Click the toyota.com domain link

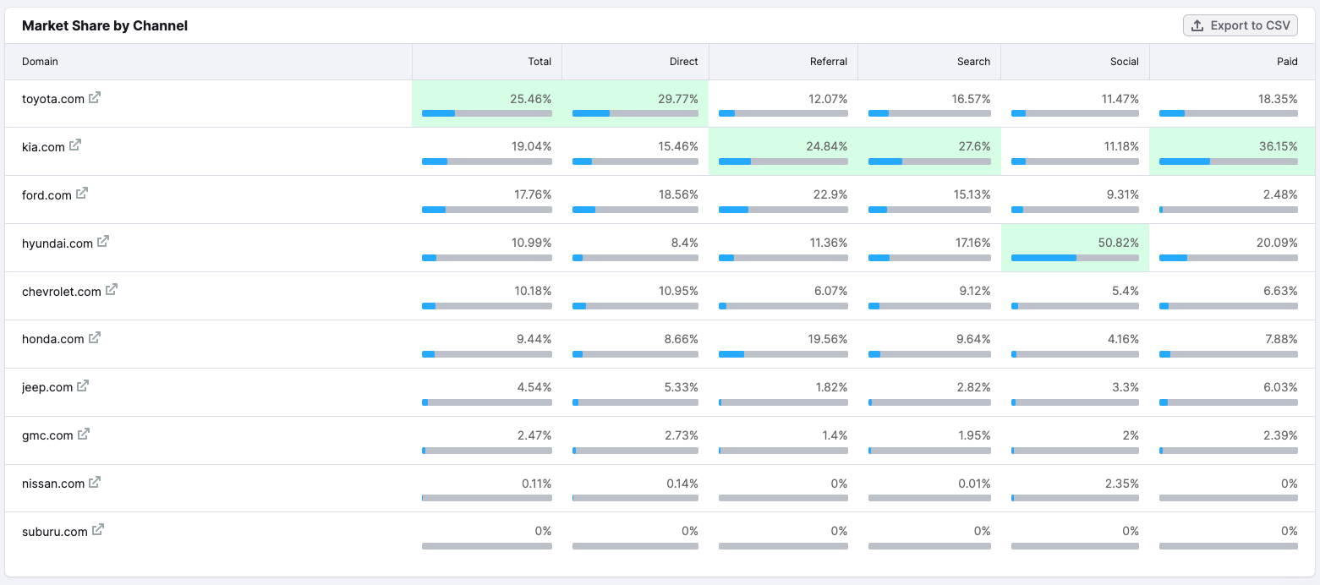(53, 99)
